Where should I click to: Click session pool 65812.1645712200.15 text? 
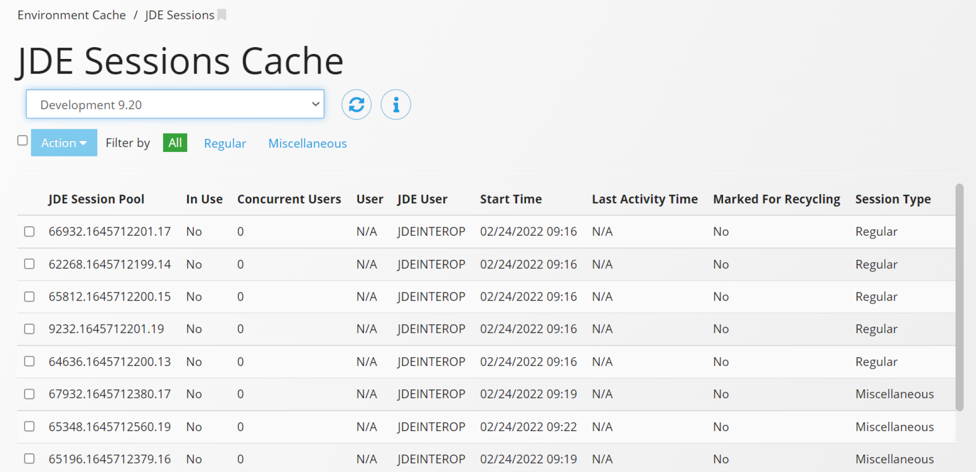[110, 297]
